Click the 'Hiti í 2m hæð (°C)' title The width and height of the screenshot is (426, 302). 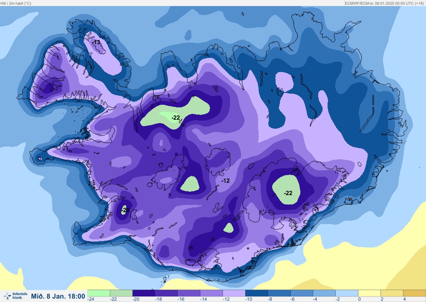[x=16, y=3]
